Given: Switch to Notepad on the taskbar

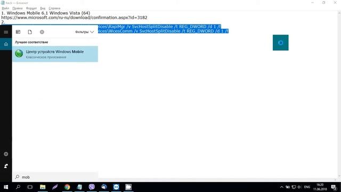Looking at the screenshot, I should (x=79, y=187).
